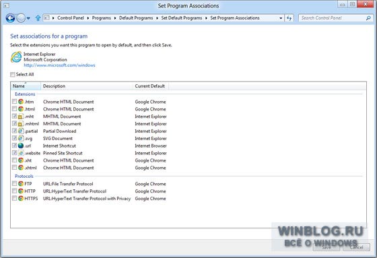Click the Internet Explorer logo icon
Viewport: 377px width, 258px height.
pos(16,57)
